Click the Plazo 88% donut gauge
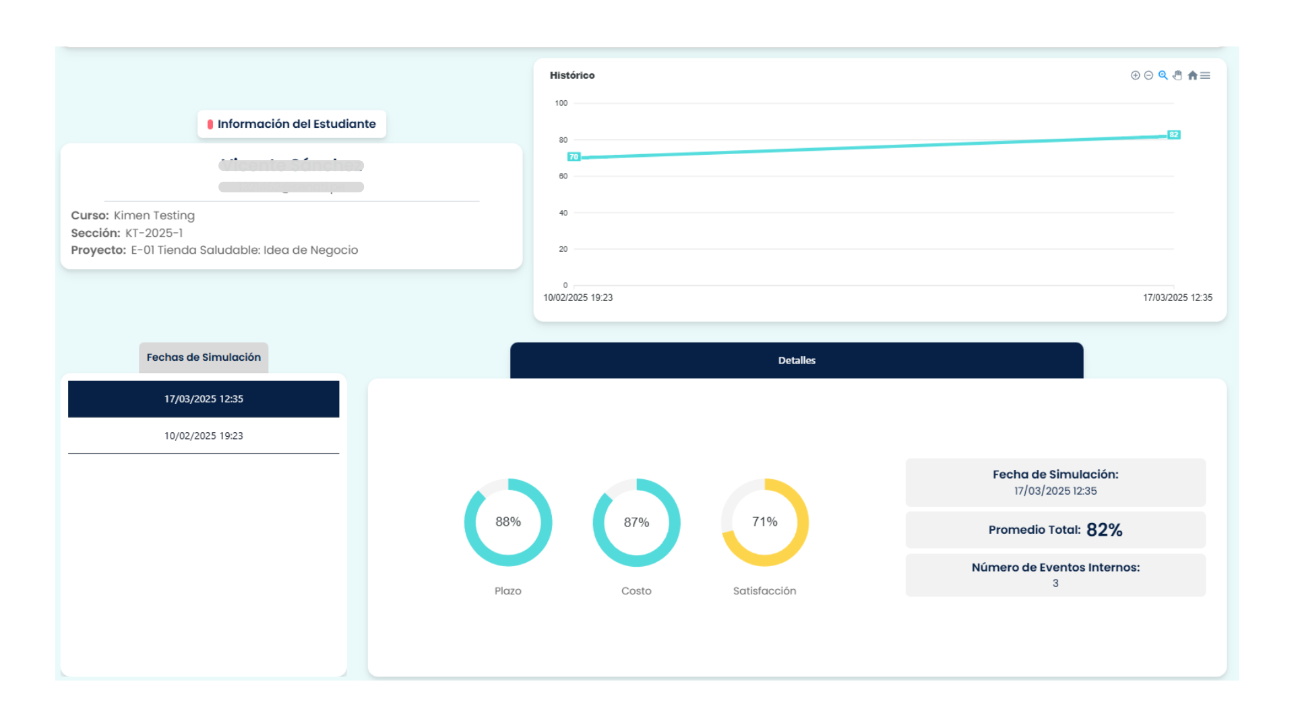The height and width of the screenshot is (727, 1294). pyautogui.click(x=507, y=522)
